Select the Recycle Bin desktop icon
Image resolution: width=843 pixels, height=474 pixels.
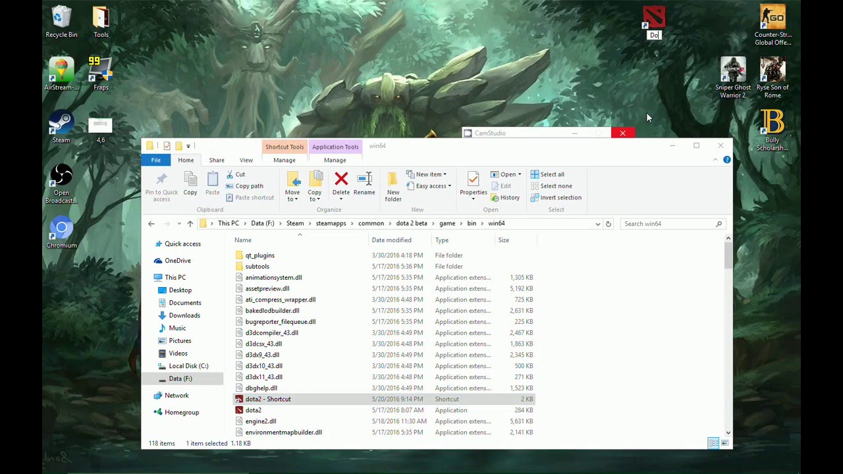click(61, 22)
